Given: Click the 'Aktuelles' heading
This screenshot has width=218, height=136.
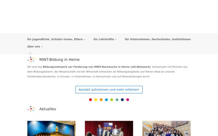Looking at the screenshot, I should [48, 109].
